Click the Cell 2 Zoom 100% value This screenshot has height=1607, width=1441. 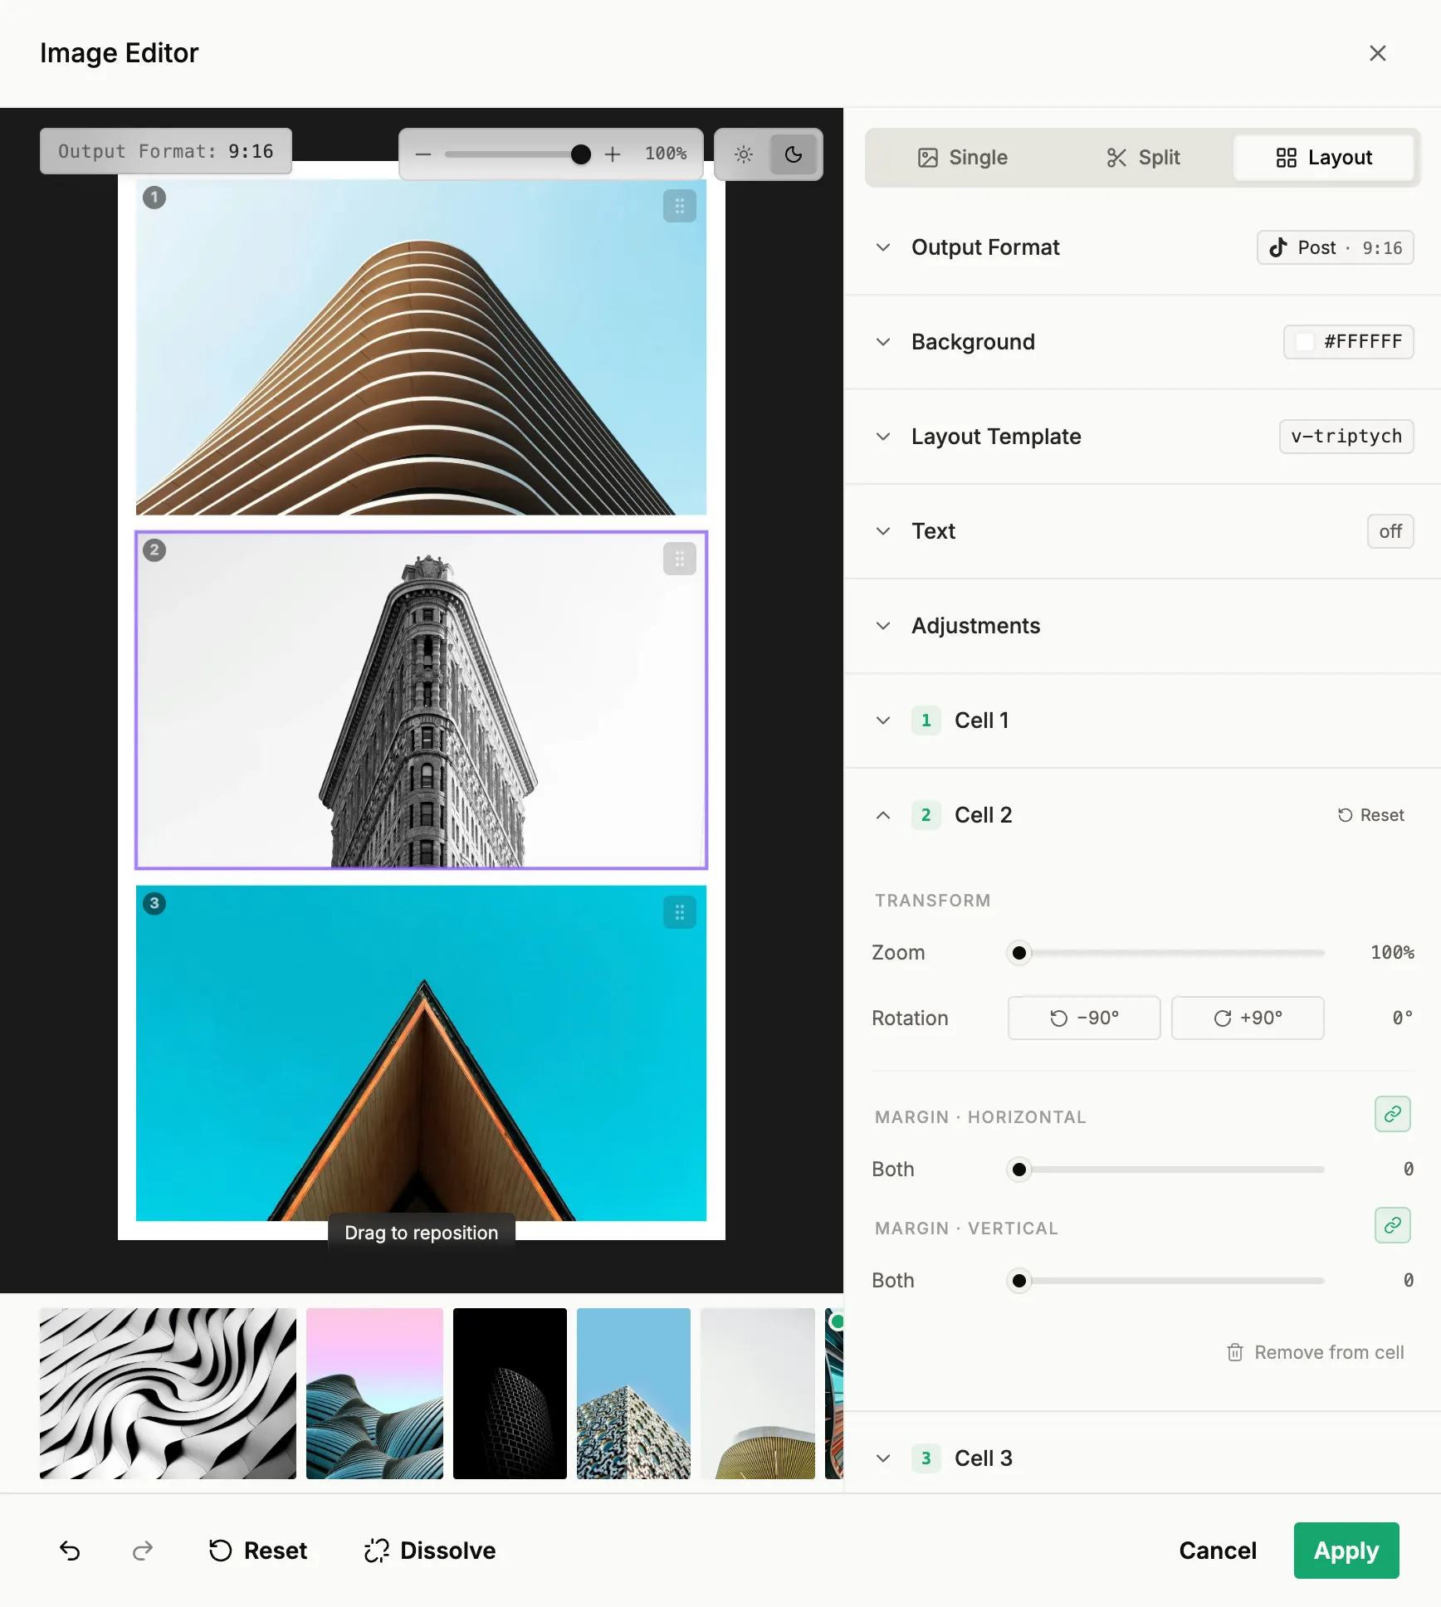coord(1392,953)
